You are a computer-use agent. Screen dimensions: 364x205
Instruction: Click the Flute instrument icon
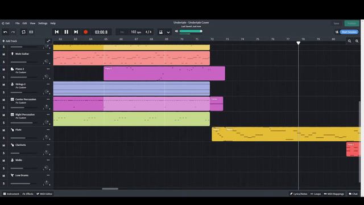click(x=13, y=130)
